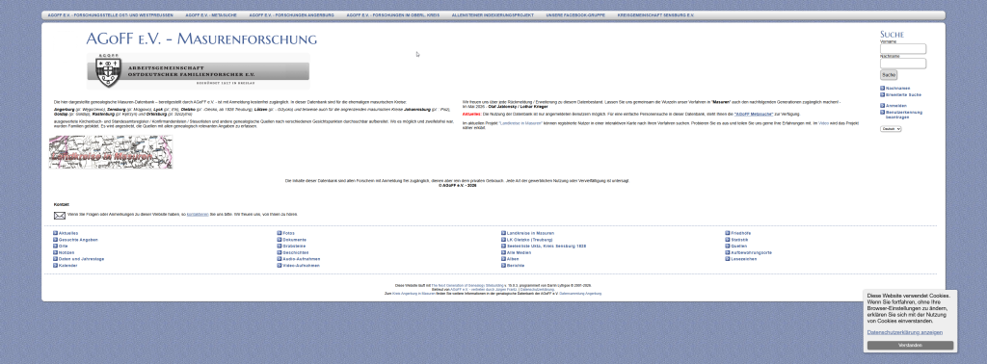This screenshot has width=987, height=364.
Task: Click the Vorname input field
Action: [x=902, y=49]
